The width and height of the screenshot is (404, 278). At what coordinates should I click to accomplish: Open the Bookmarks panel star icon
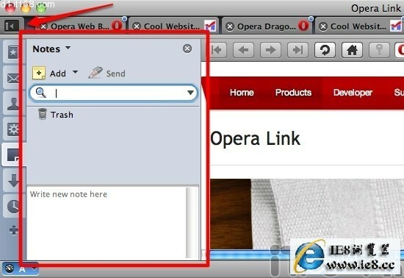(13, 53)
